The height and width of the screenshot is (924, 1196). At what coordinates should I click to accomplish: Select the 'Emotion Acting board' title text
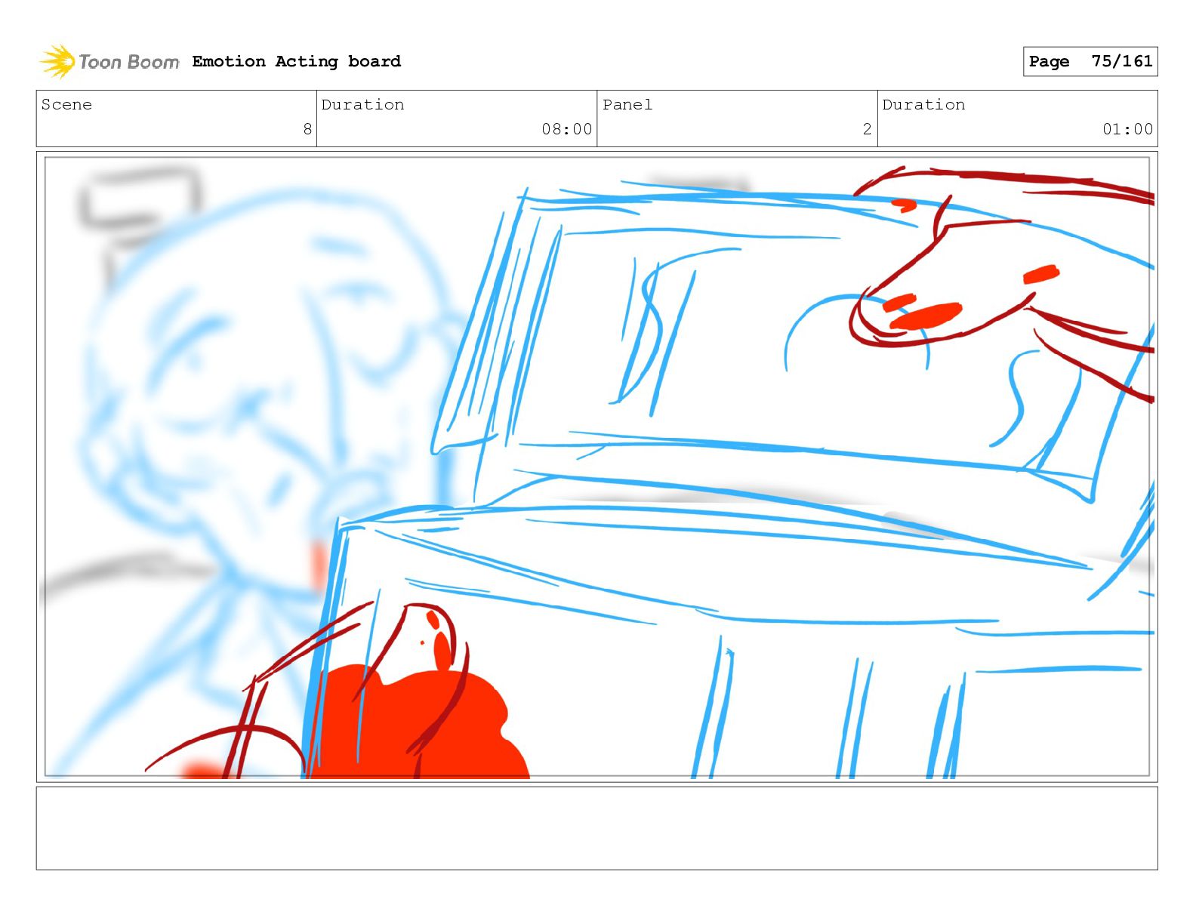[297, 61]
